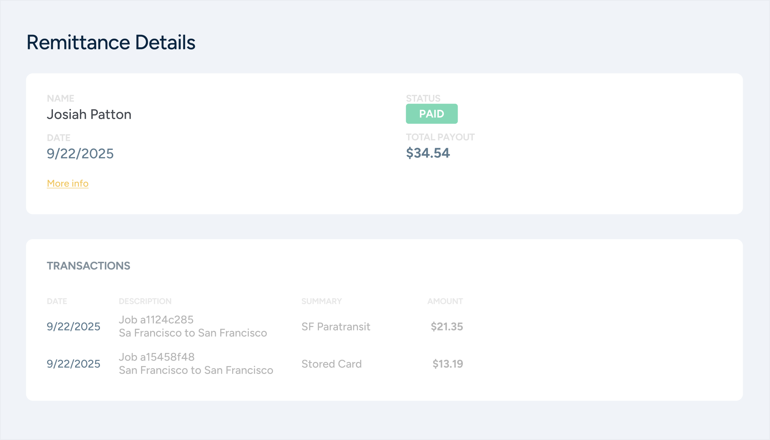This screenshot has height=440, width=770.
Task: Click the Stored Card summary cell
Action: [x=331, y=364]
